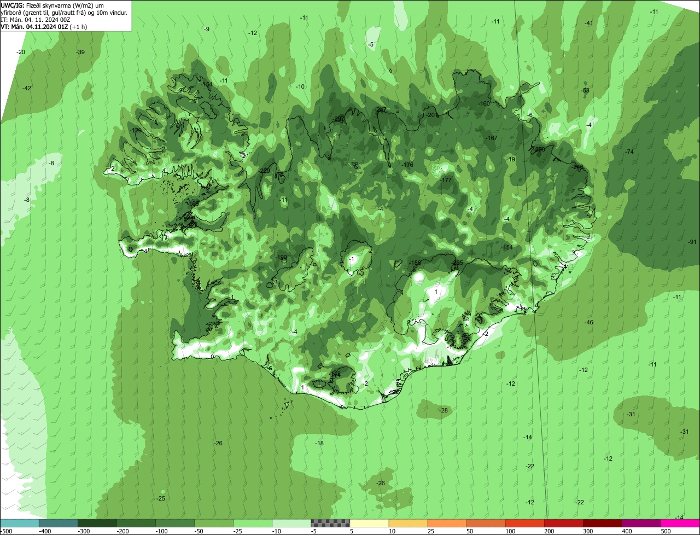Click the '-53' value on the map
Image resolution: width=700 pixels, height=535 pixels.
(586, 90)
